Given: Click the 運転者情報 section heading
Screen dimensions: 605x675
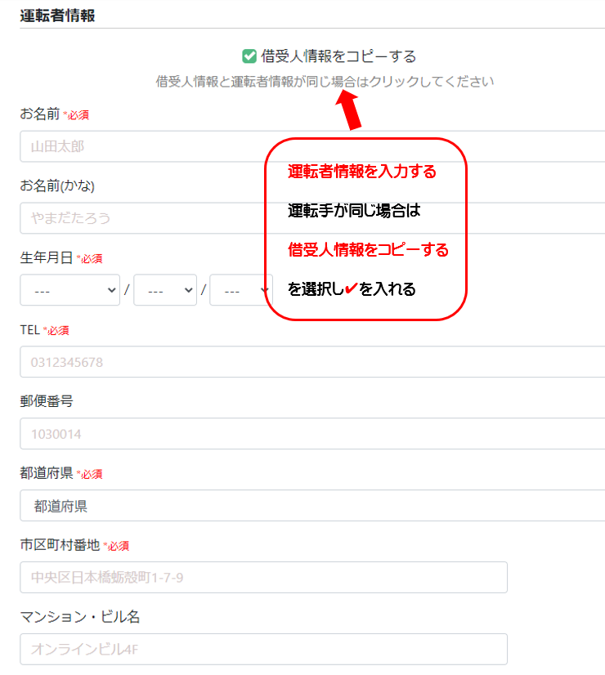Looking at the screenshot, I should pyautogui.click(x=57, y=16).
